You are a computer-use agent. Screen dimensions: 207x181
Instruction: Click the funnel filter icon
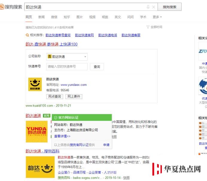coord(148,27)
